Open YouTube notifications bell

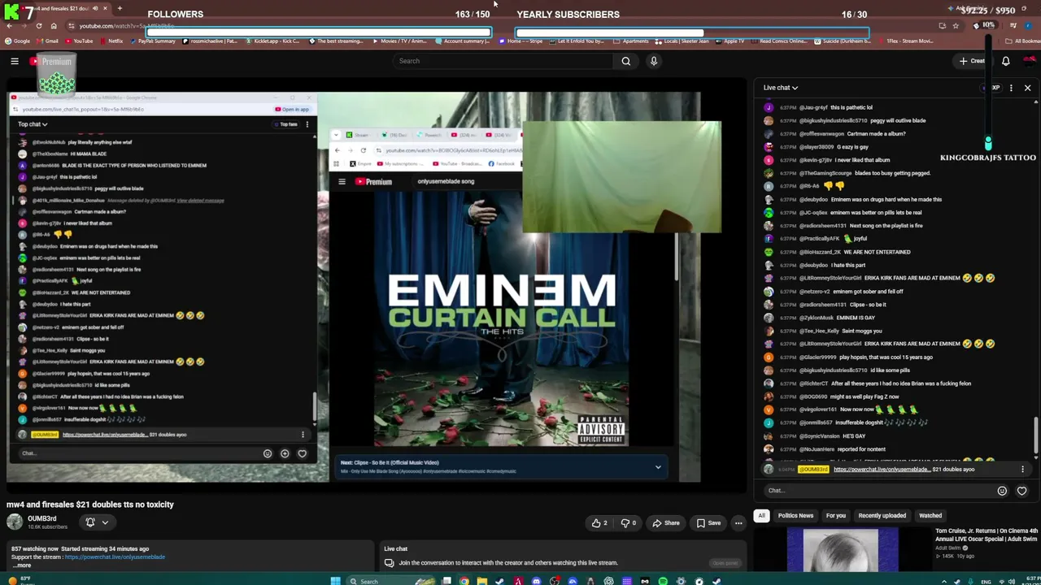pyautogui.click(x=1006, y=61)
